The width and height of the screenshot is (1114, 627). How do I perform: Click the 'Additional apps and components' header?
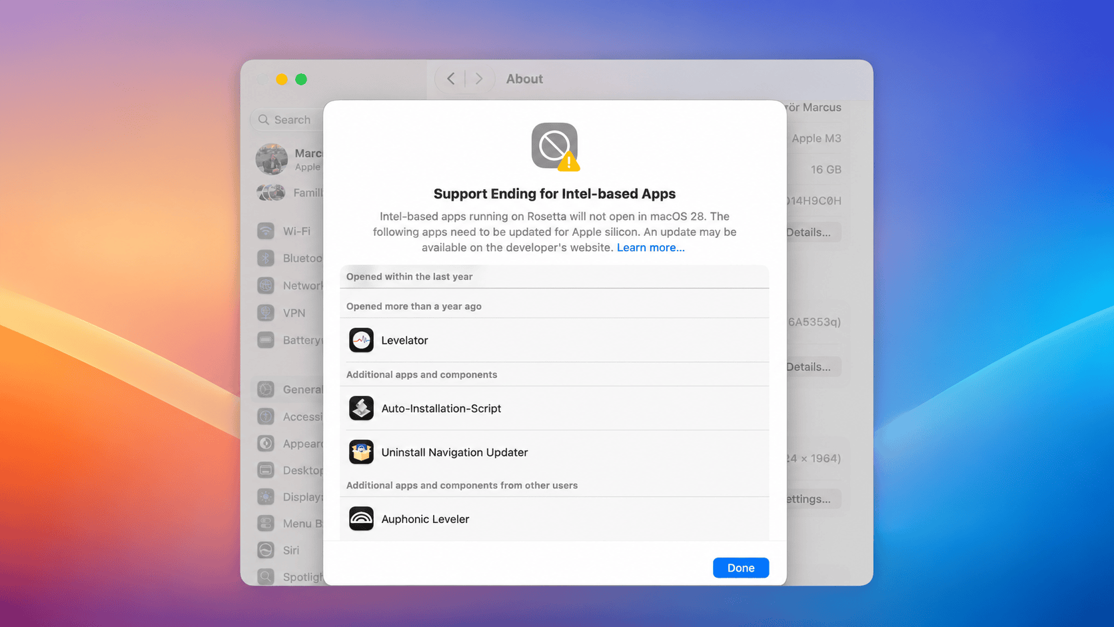click(422, 374)
